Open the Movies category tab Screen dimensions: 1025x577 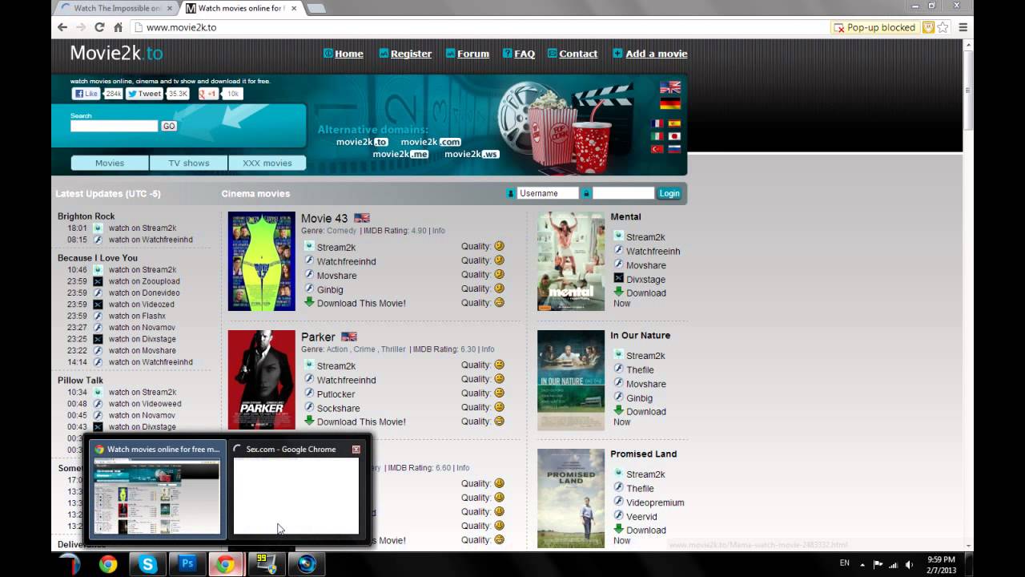click(110, 163)
